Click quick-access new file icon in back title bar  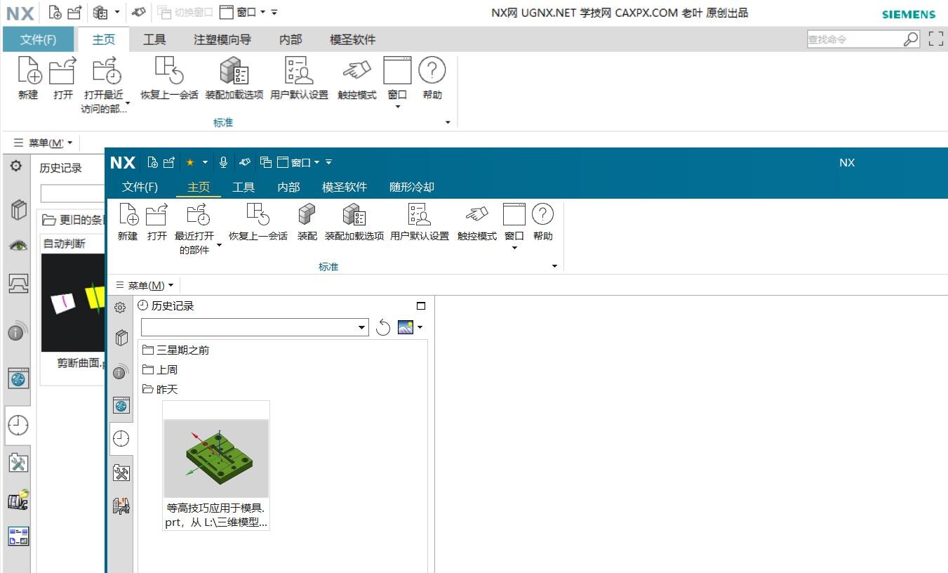tap(56, 12)
